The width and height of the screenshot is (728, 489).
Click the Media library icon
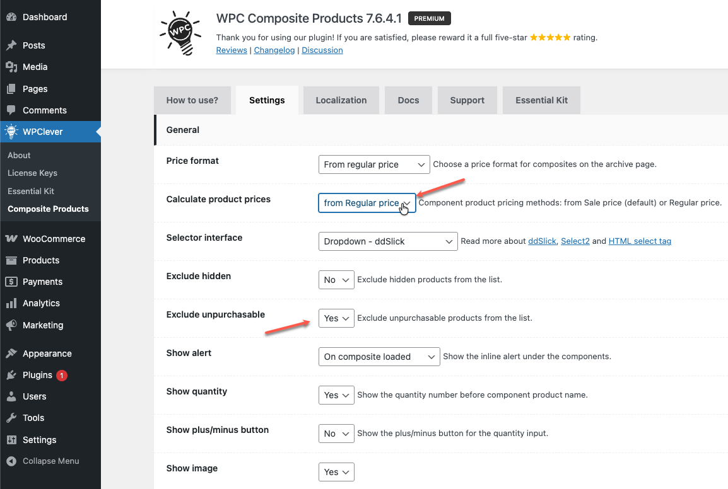point(11,67)
